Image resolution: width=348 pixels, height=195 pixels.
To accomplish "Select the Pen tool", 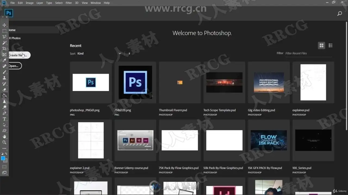I will tap(4, 113).
